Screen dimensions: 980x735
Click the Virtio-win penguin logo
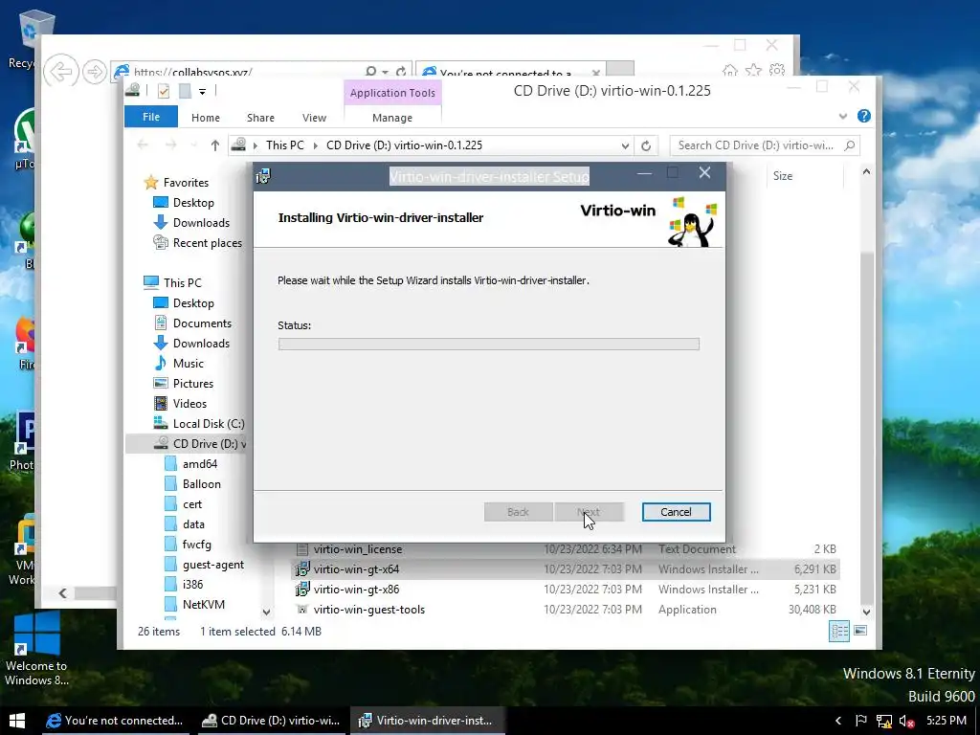click(x=693, y=222)
